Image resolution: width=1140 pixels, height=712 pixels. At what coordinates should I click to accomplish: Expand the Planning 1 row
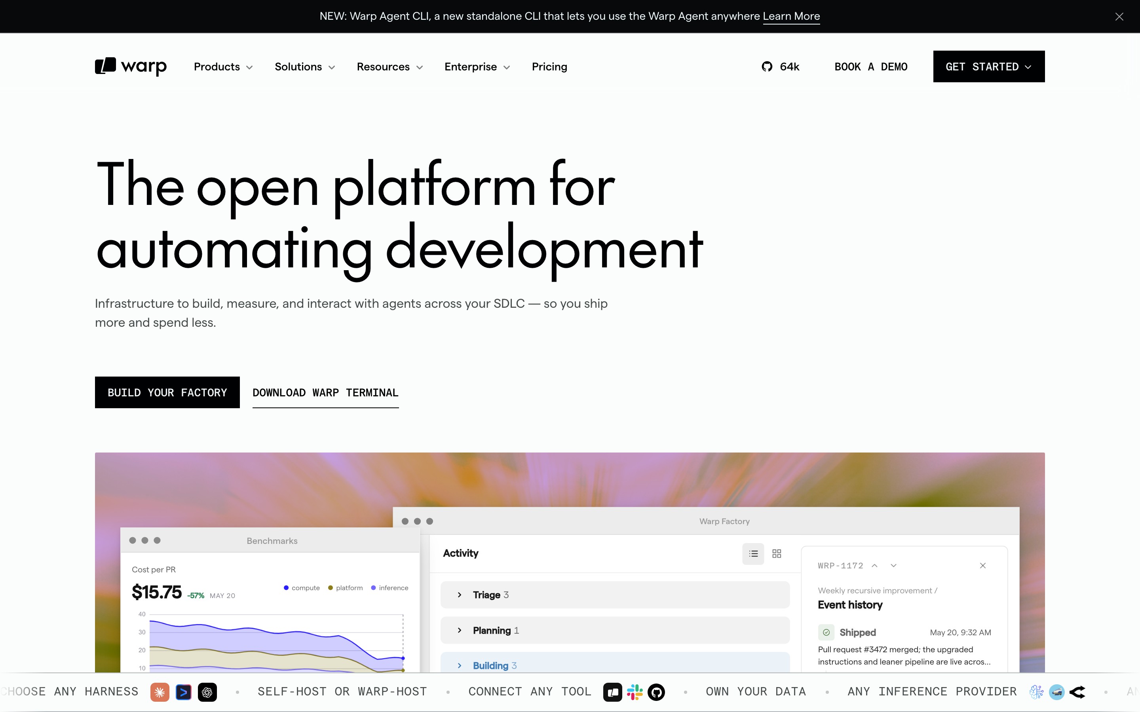point(615,630)
